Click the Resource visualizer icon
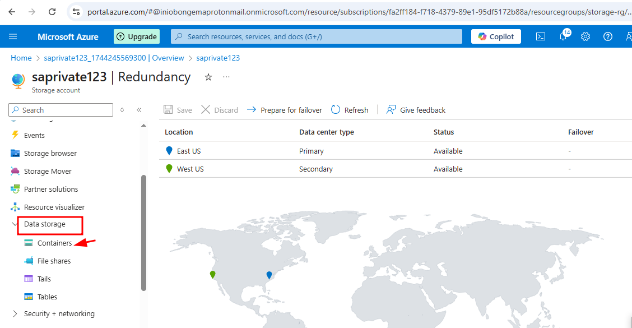This screenshot has height=328, width=632. coord(15,207)
